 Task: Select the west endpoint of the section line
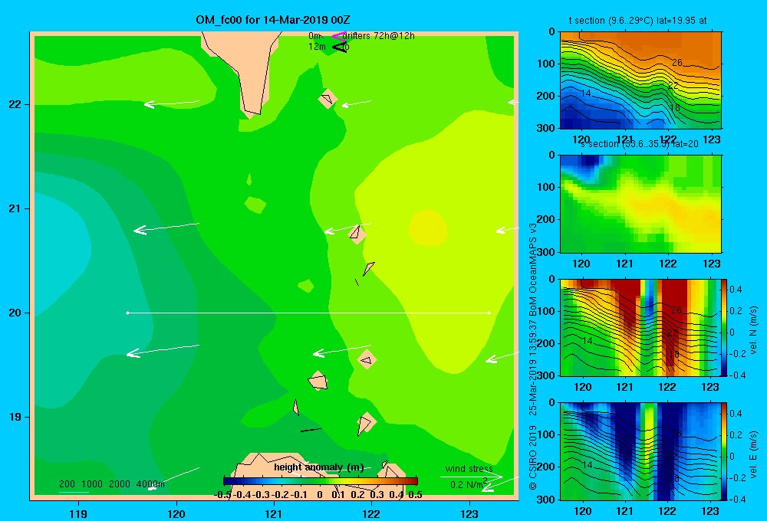[x=127, y=313]
